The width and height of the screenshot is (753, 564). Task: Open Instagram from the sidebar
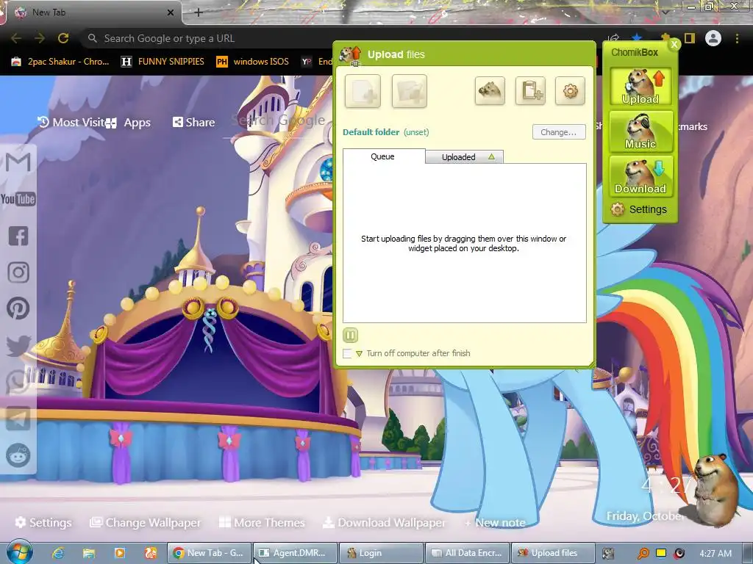[18, 272]
